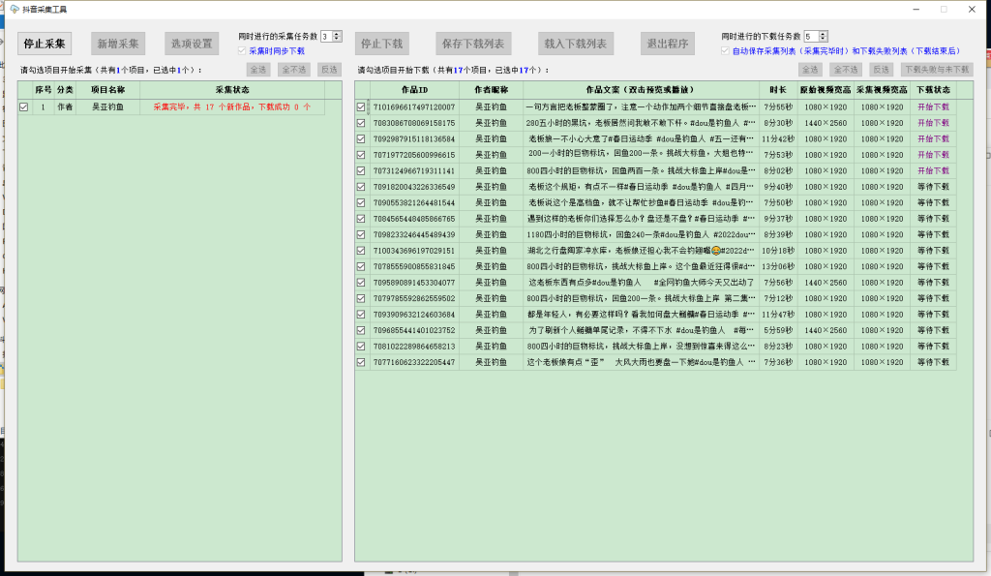
Task: Open 选项设置 options button
Action: coord(193,44)
